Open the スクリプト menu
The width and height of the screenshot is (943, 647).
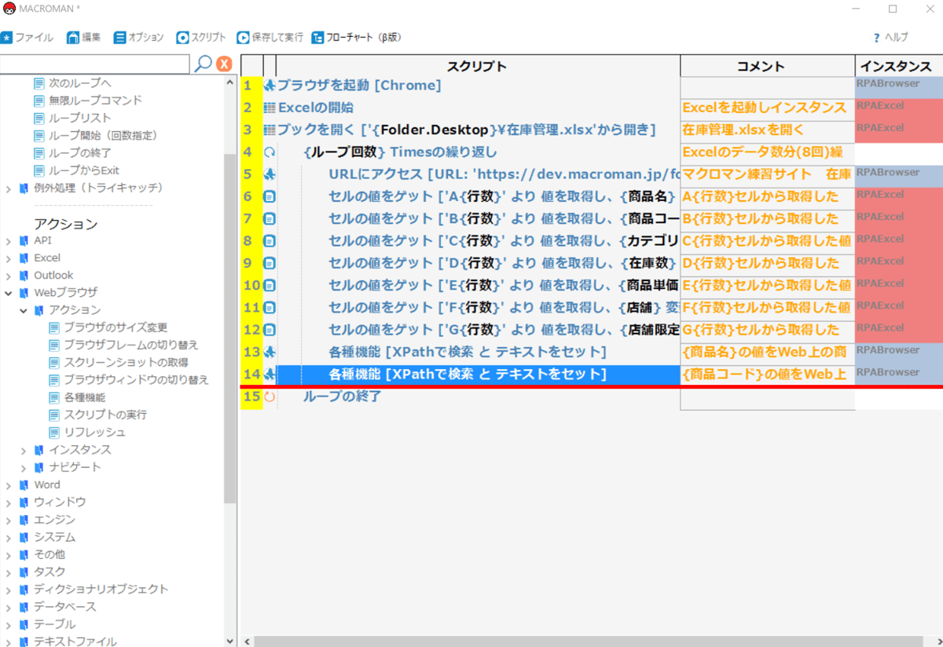(x=201, y=37)
